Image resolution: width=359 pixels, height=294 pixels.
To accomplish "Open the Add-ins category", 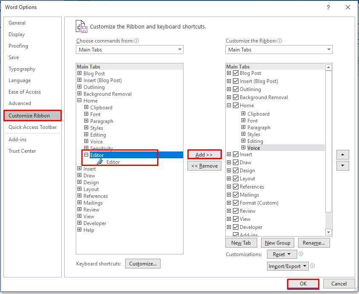I will (x=17, y=140).
